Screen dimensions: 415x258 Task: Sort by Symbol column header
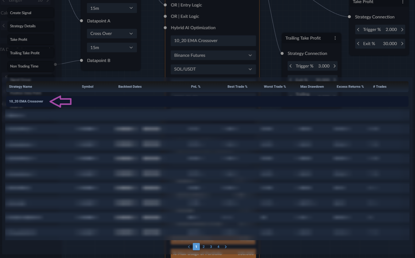[x=87, y=87]
